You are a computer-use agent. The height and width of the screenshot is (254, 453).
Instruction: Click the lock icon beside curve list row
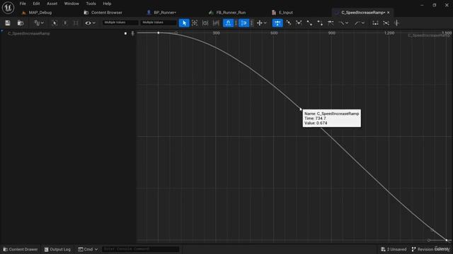(132, 33)
